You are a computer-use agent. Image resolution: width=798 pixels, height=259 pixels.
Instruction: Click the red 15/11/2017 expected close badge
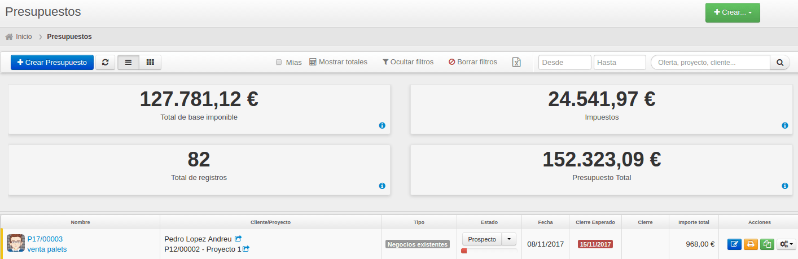595,244
